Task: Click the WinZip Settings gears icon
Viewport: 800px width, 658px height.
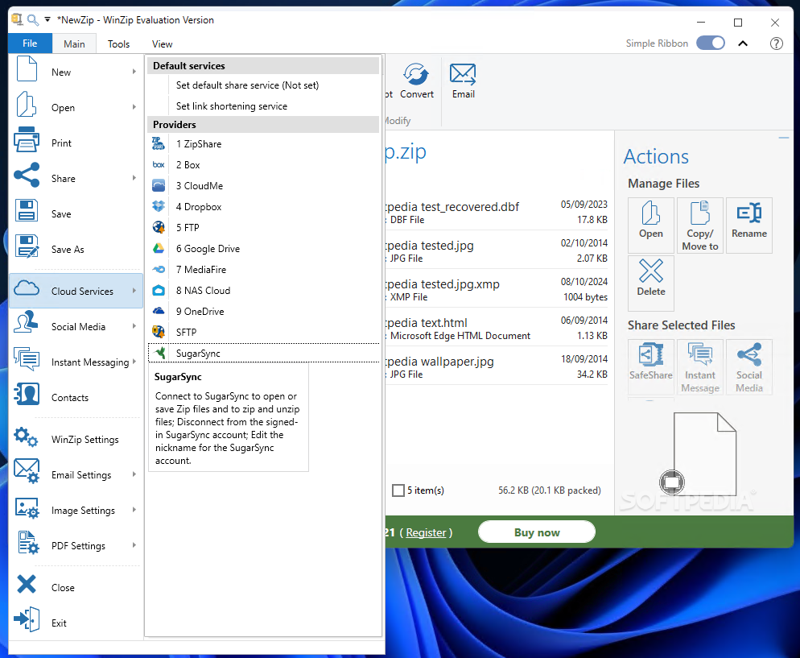Action: (26, 437)
